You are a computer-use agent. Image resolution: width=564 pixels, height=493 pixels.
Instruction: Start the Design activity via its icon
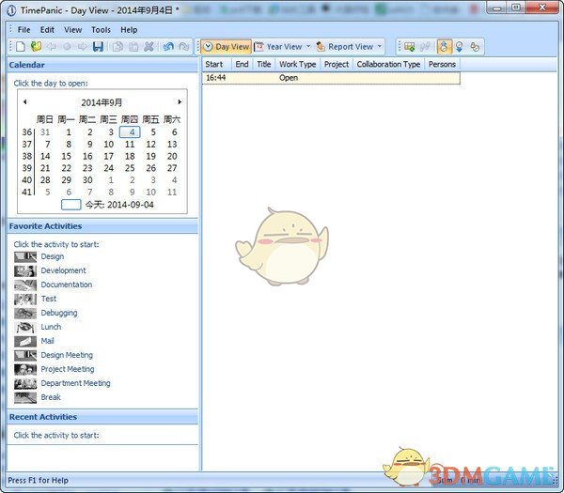[x=24, y=256]
